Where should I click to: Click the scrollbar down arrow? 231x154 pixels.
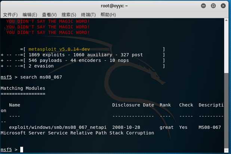tap(226, 150)
